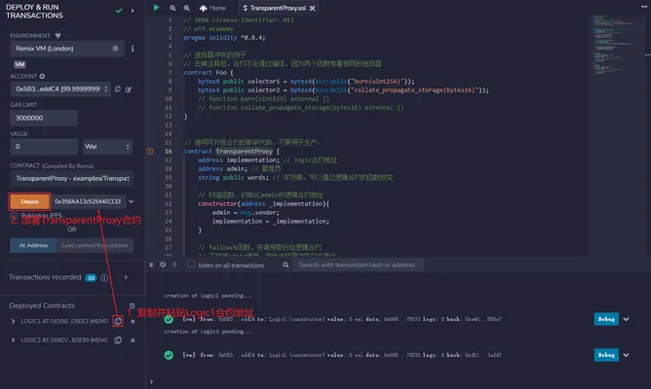
Task: Click the Gas Limit input field
Action: 44,118
